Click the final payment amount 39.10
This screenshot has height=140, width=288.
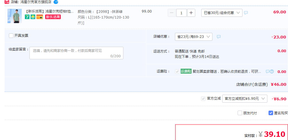click(275, 134)
